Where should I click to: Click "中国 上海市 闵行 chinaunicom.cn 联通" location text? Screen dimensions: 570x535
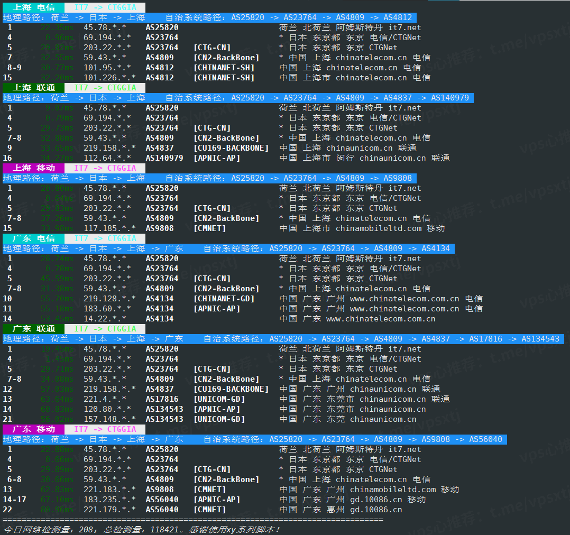pyautogui.click(x=365, y=158)
